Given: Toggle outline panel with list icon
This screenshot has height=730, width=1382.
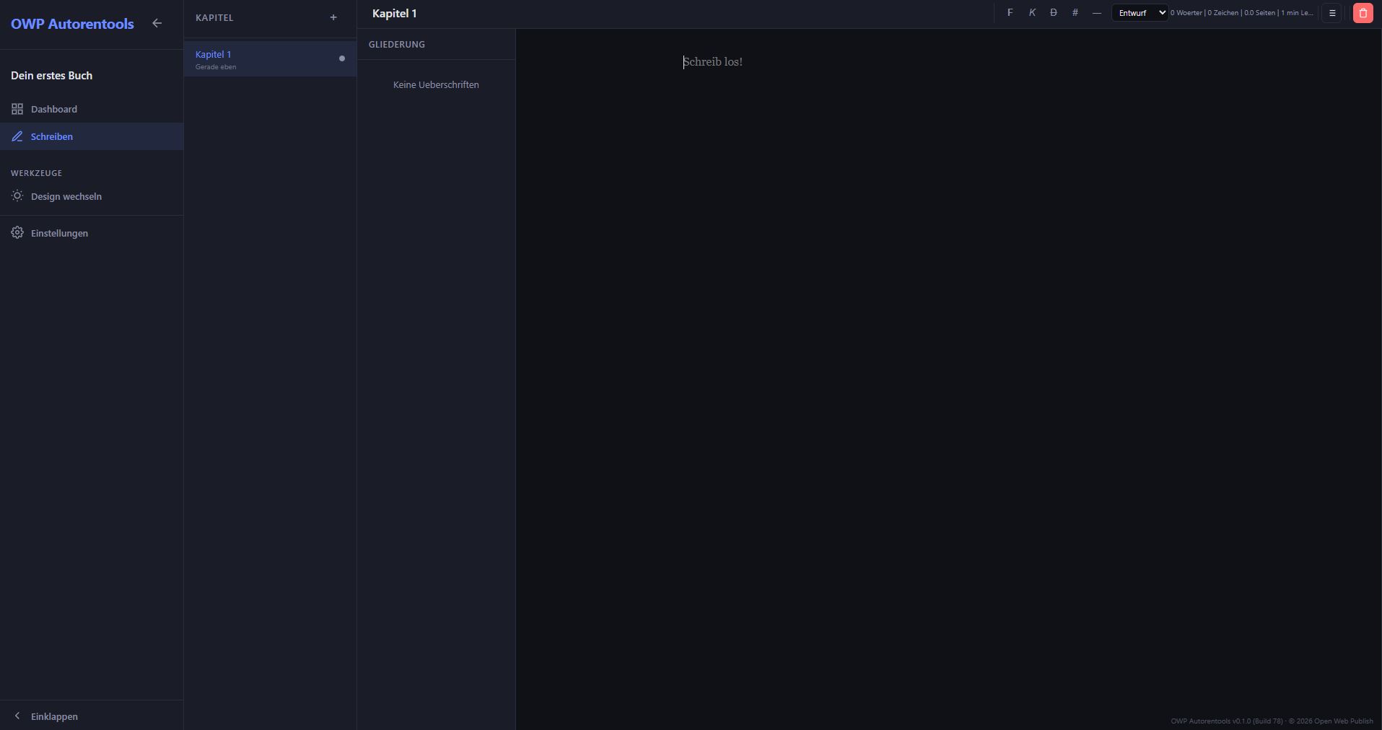Looking at the screenshot, I should point(1332,13).
